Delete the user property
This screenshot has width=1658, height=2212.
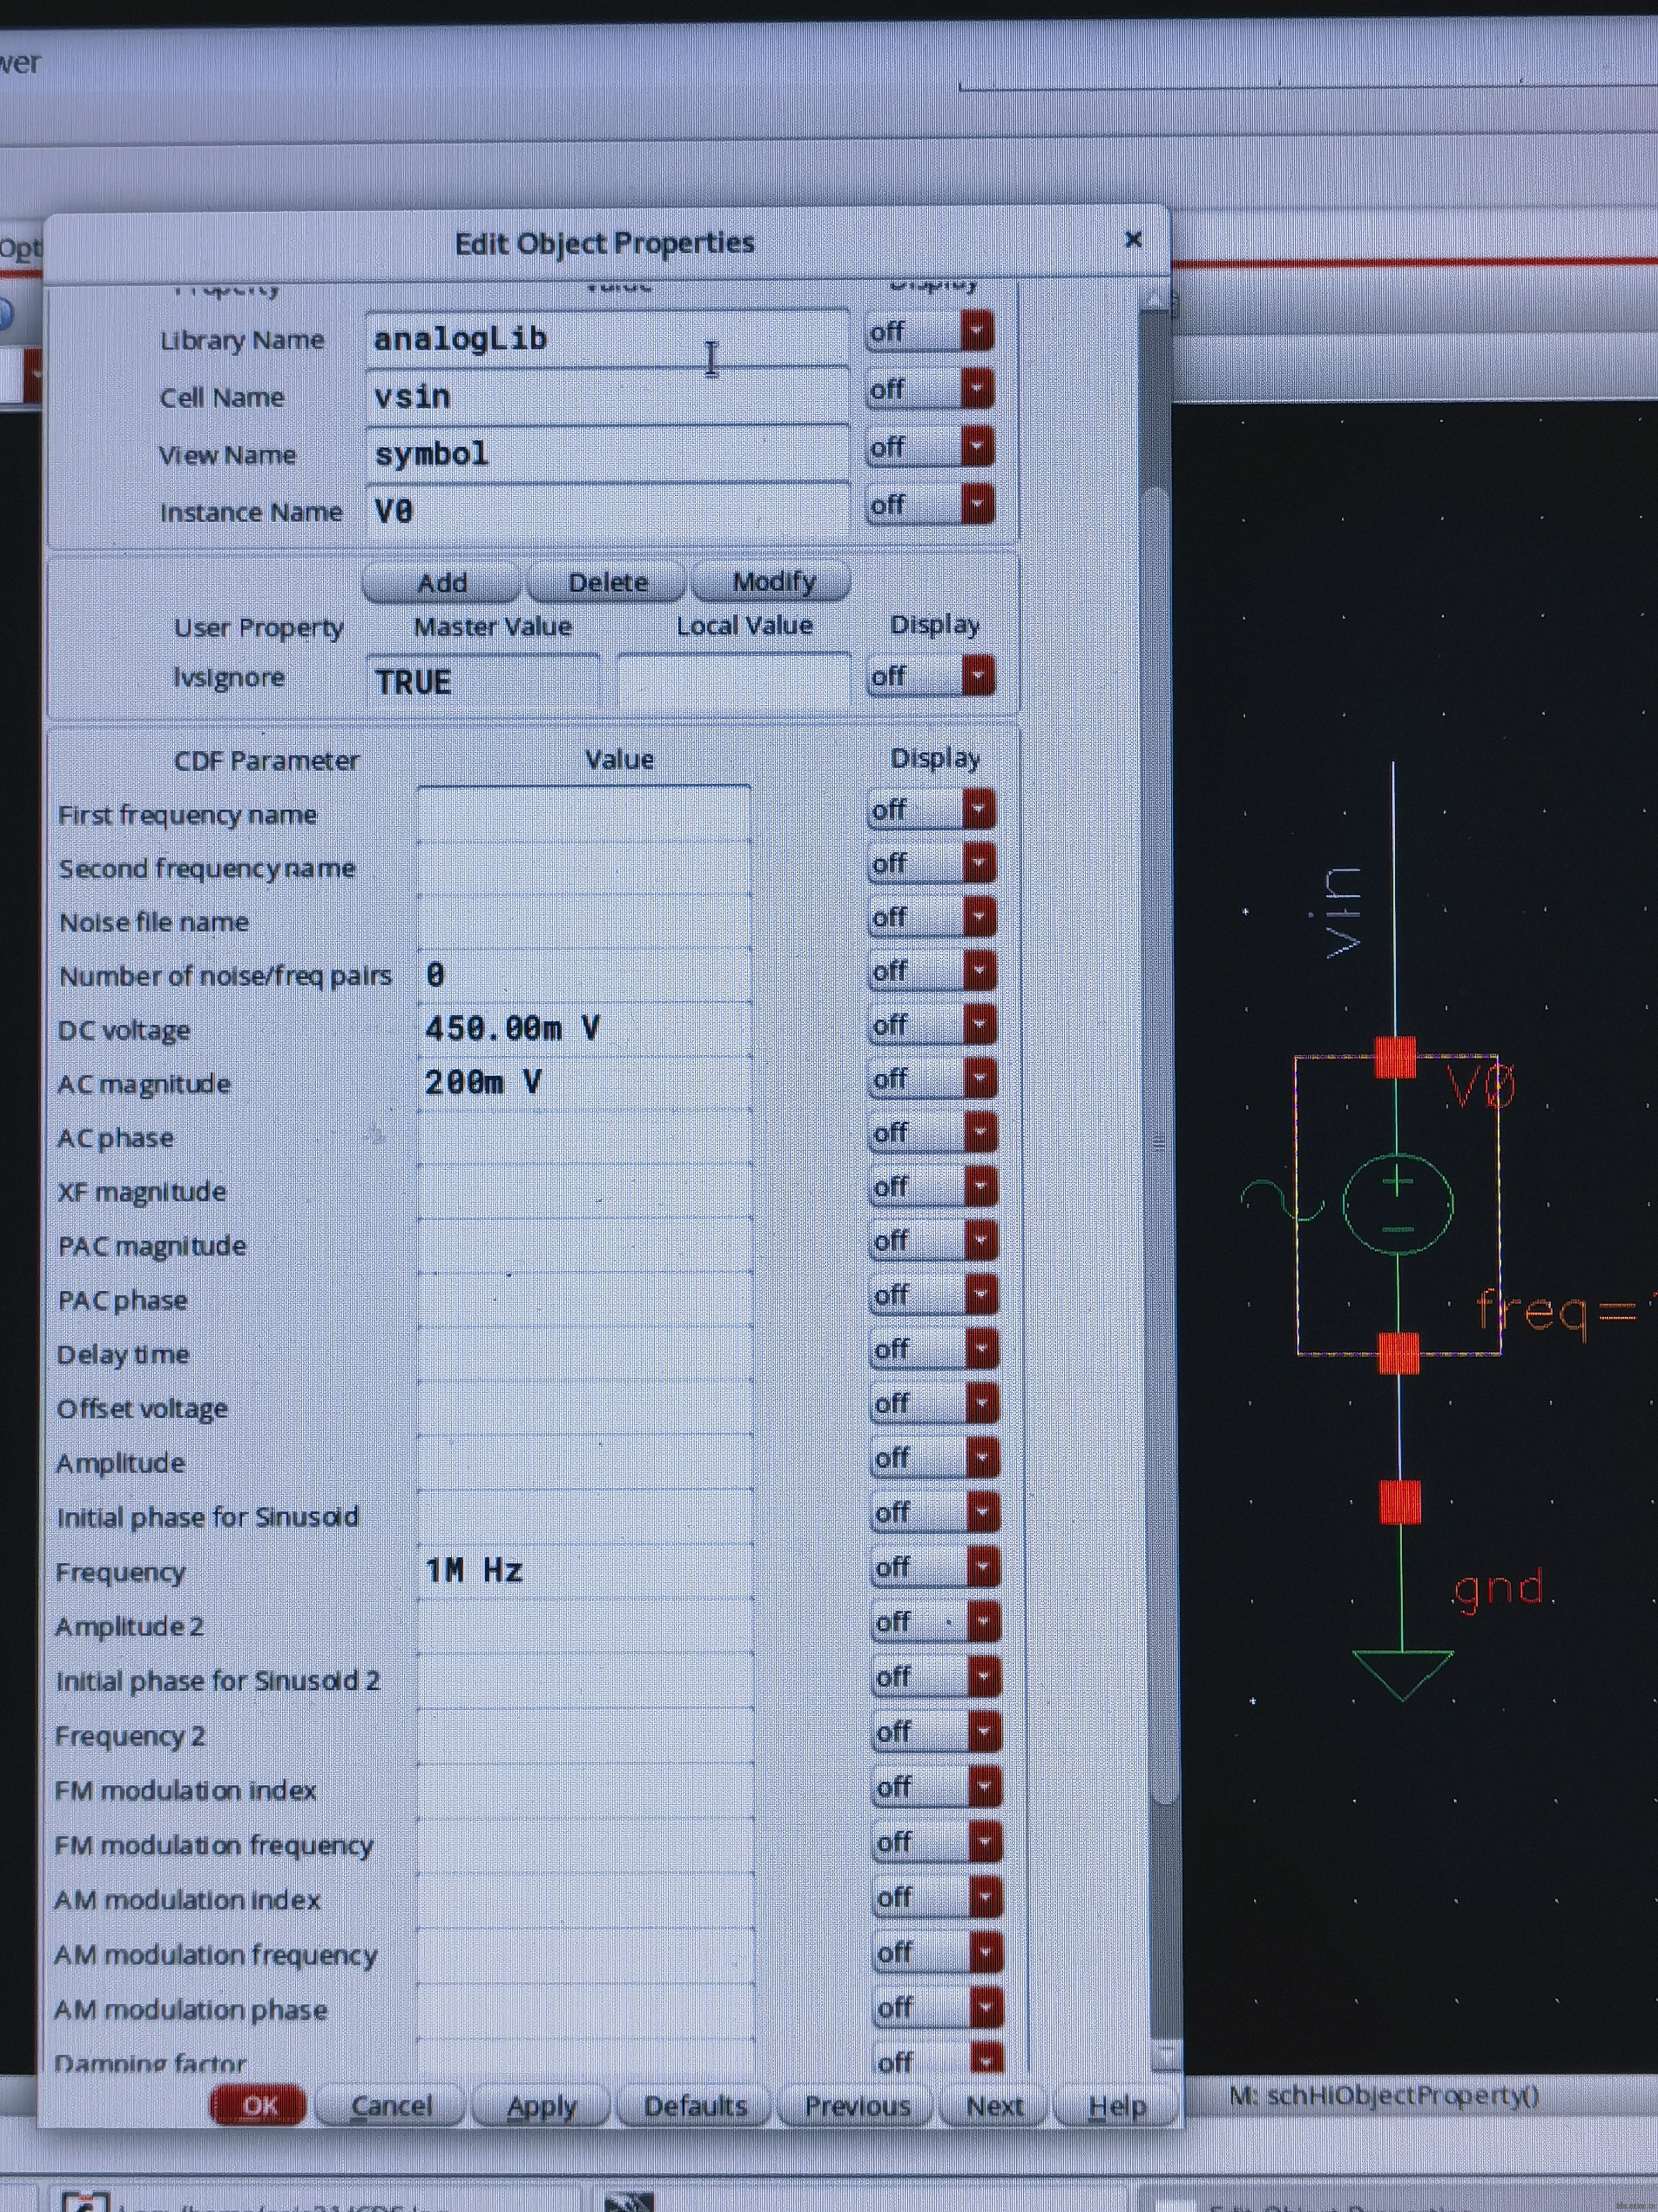coord(608,582)
